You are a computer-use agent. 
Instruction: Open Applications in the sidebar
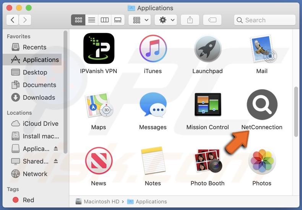pyautogui.click(x=32, y=60)
